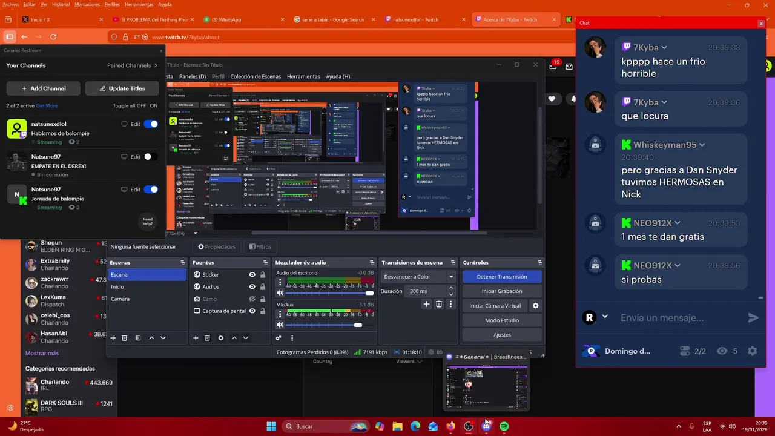Click Iniciar Grabación in OBS controls
The width and height of the screenshot is (775, 436).
pos(502,291)
